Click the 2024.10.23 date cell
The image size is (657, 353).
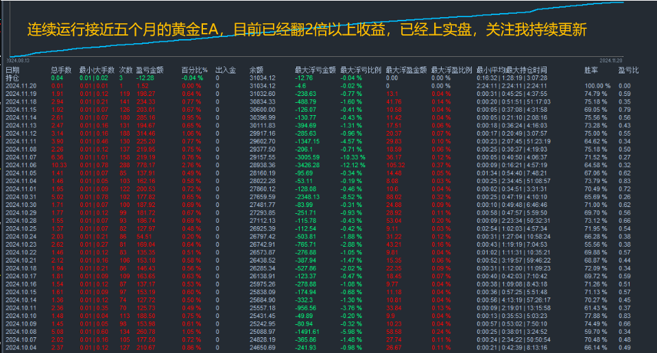(21, 245)
